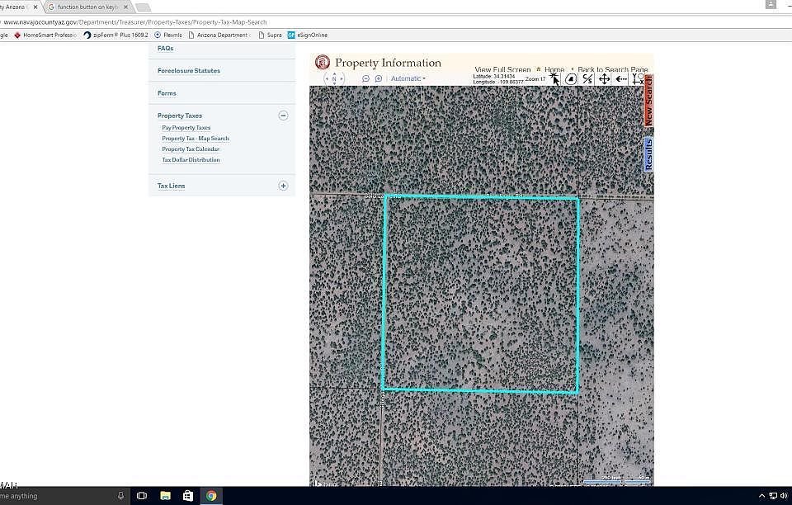Click Pay Property Taxes link
This screenshot has width=792, height=505.
pos(186,128)
